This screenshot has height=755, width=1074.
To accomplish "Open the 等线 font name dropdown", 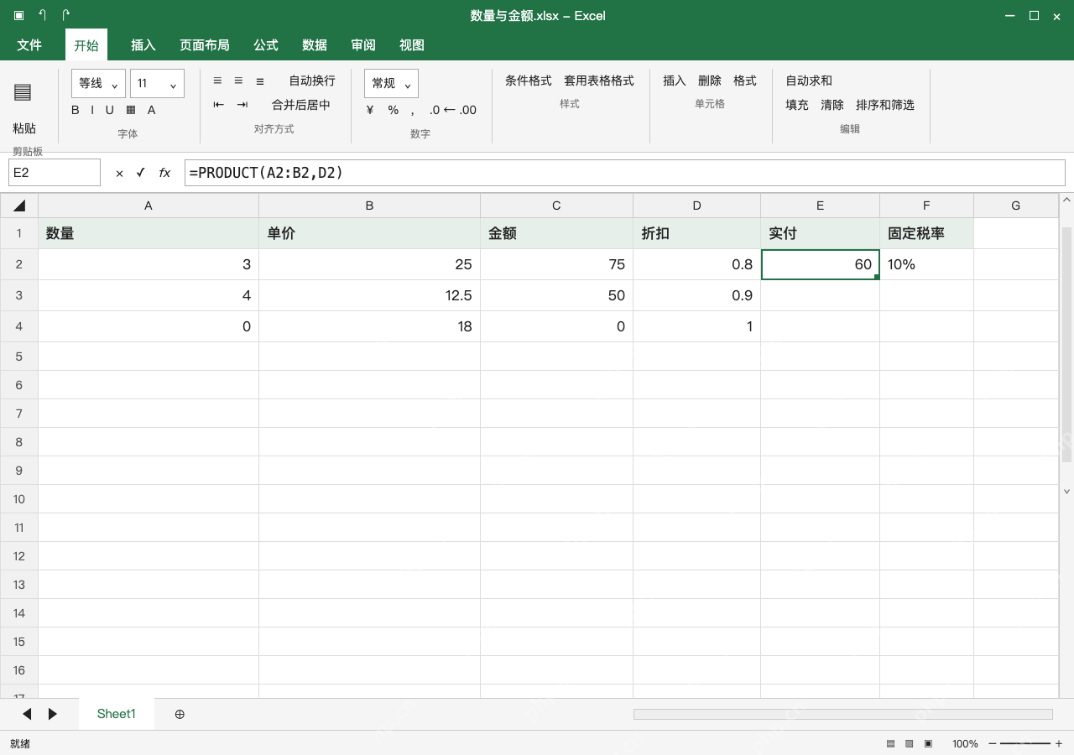I will click(x=99, y=84).
